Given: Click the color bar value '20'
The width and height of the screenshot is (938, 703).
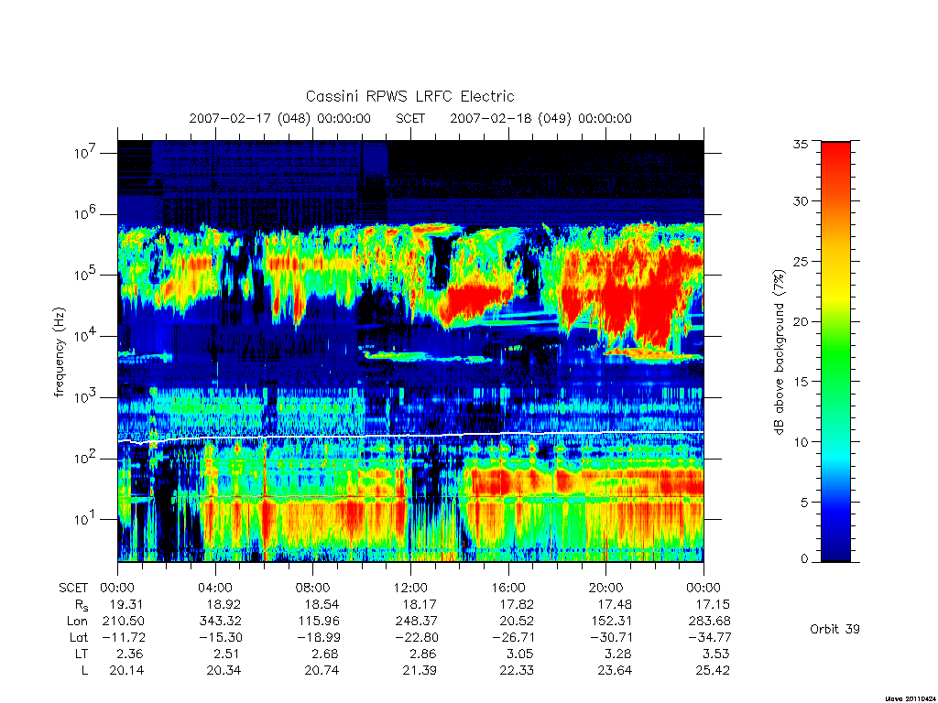Looking at the screenshot, I should (800, 321).
